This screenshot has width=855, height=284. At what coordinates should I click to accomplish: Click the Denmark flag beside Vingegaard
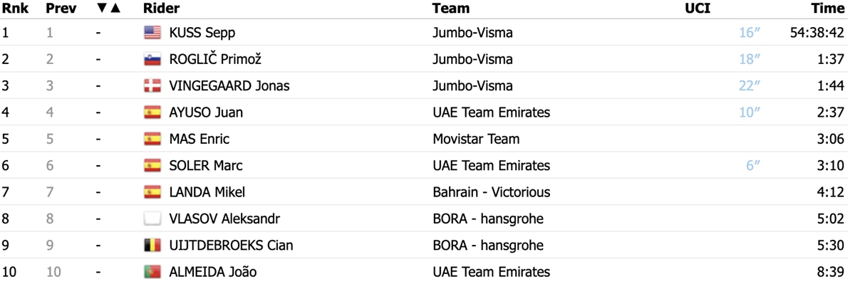tap(152, 86)
